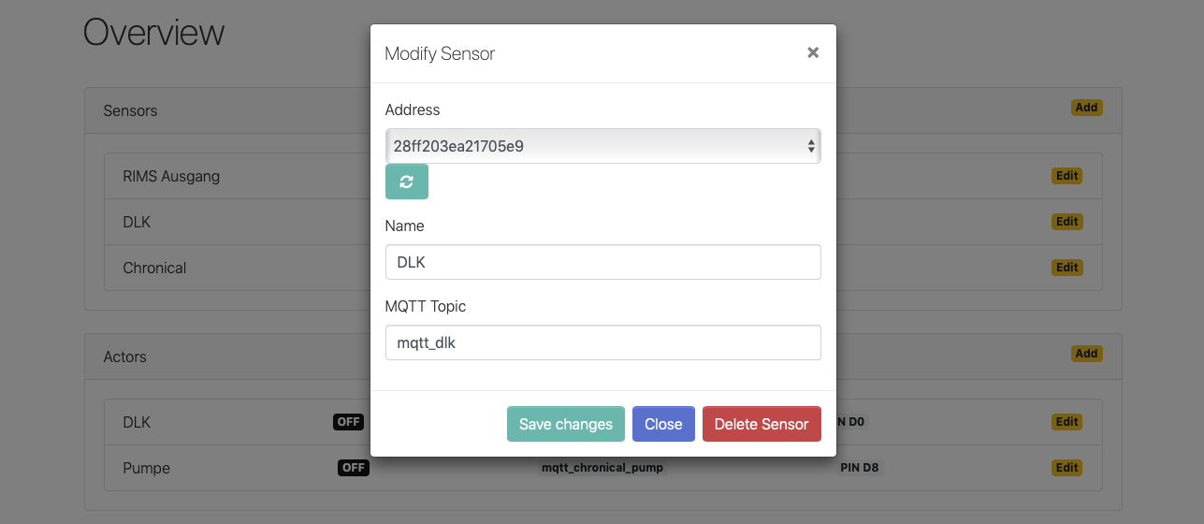The width and height of the screenshot is (1204, 524).
Task: Edit the RIMS Ausgang sensor
Action: (x=1066, y=176)
